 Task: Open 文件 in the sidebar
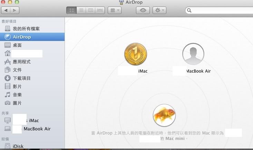32,70
